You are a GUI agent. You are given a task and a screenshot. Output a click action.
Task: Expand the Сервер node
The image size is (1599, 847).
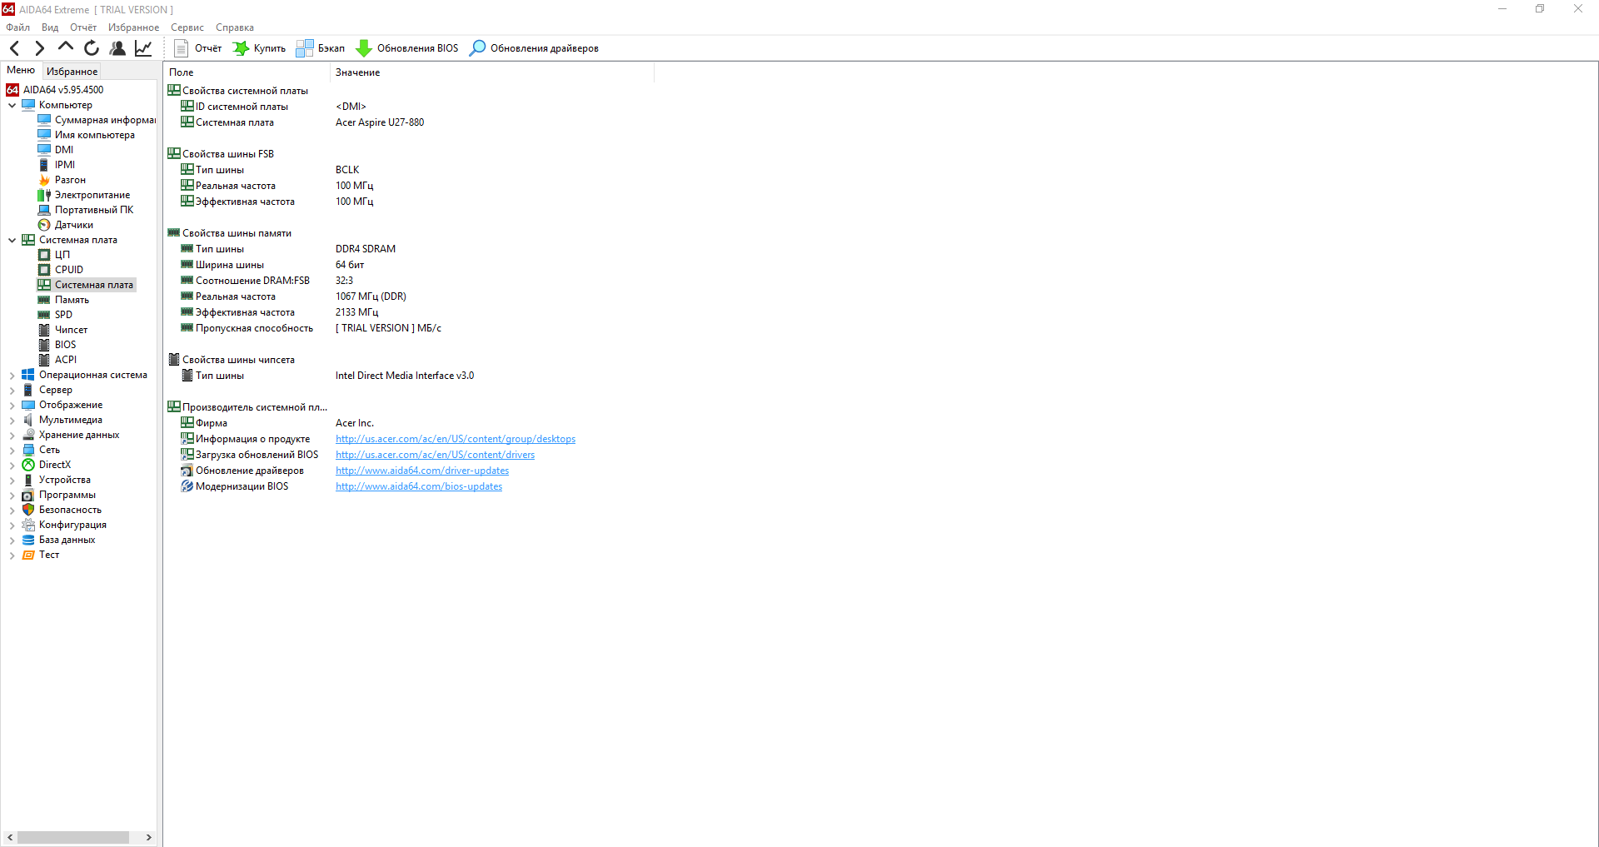[x=12, y=391]
